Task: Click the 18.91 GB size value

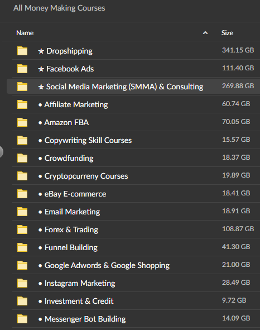Action: [236, 211]
